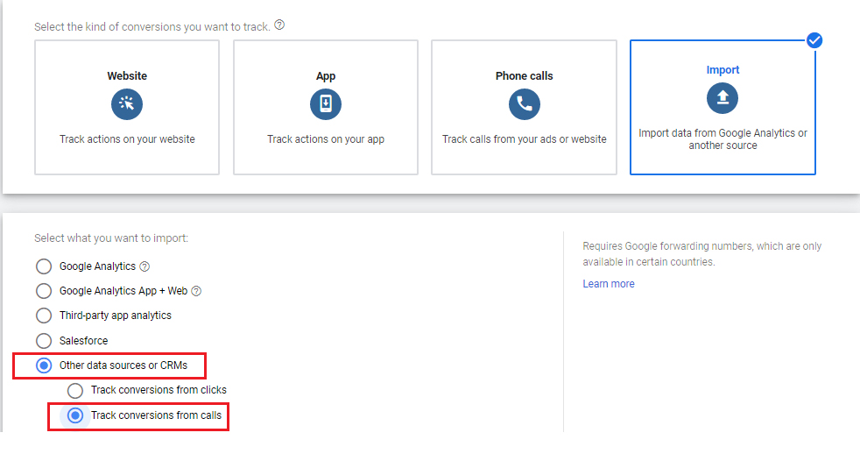Click 'Select the kind of conversions' heading text
Viewport: 860px width, 454px height.
tap(152, 27)
